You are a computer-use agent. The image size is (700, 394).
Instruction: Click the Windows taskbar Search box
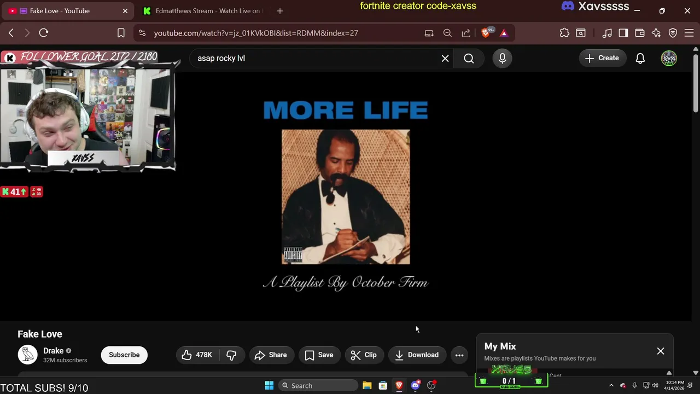point(318,385)
